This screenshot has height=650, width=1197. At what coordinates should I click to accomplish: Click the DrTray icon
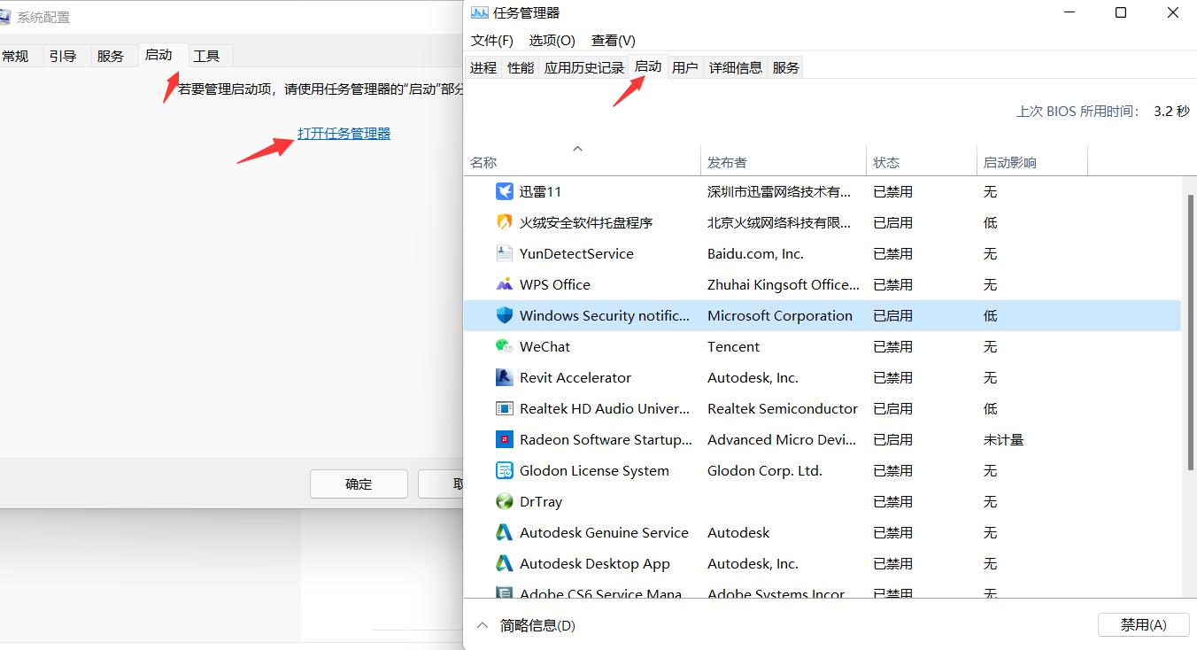(x=505, y=501)
